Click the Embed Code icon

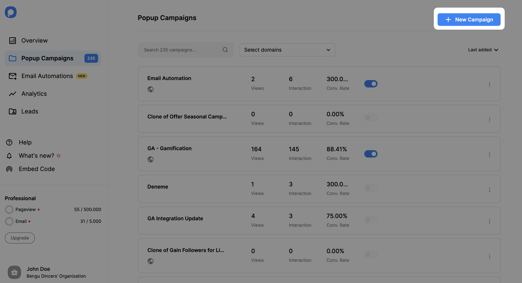pyautogui.click(x=9, y=169)
